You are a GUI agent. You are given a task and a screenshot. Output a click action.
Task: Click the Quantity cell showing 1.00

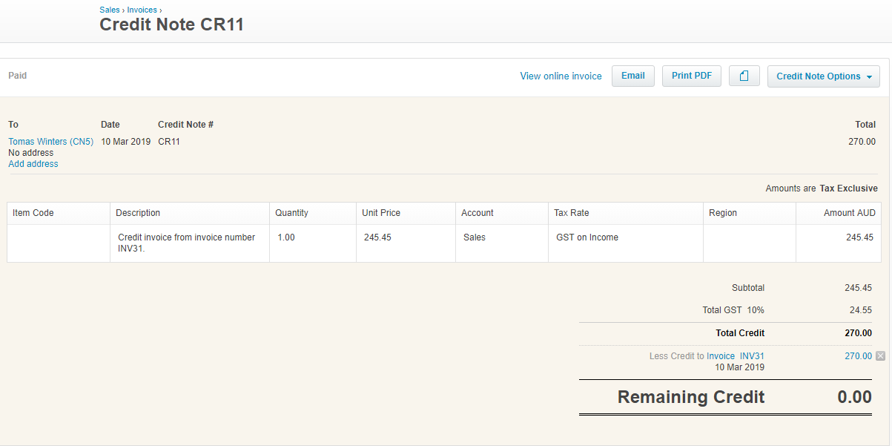click(x=312, y=243)
